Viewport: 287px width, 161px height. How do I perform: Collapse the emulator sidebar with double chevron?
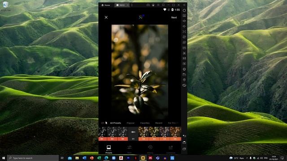coord(184,5)
